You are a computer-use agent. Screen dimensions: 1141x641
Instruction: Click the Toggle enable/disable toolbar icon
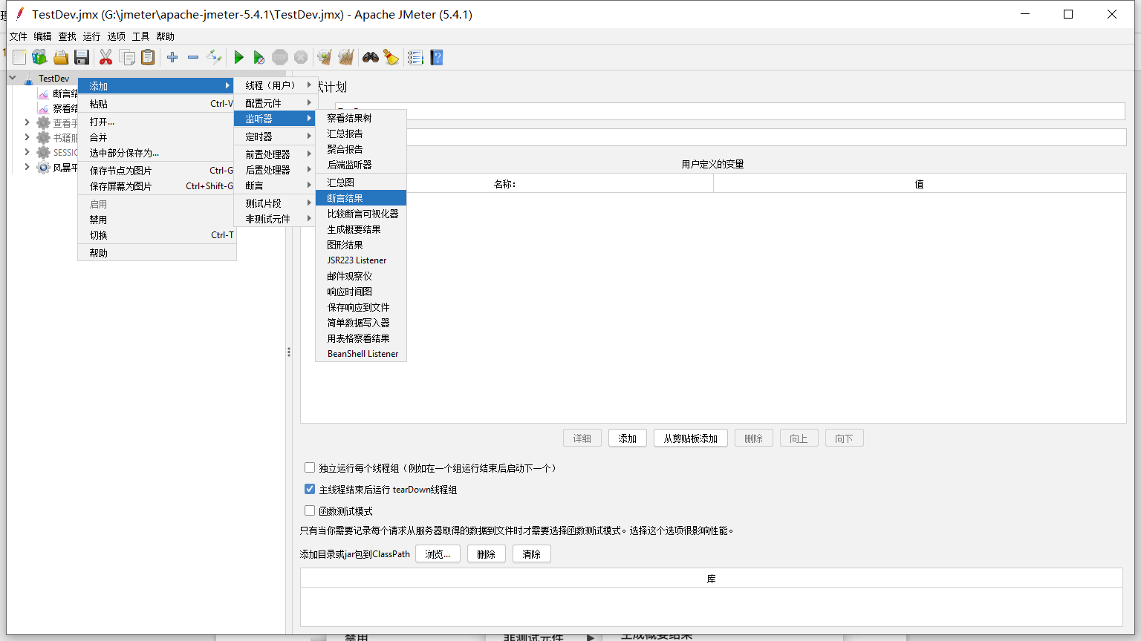click(214, 57)
